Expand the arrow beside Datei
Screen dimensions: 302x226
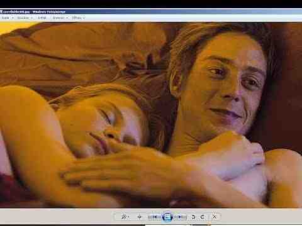click(x=13, y=18)
